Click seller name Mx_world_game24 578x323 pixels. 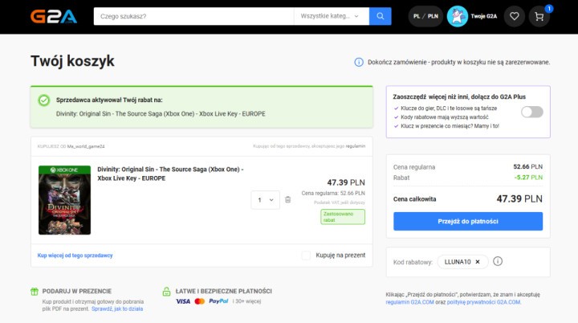coord(86,146)
